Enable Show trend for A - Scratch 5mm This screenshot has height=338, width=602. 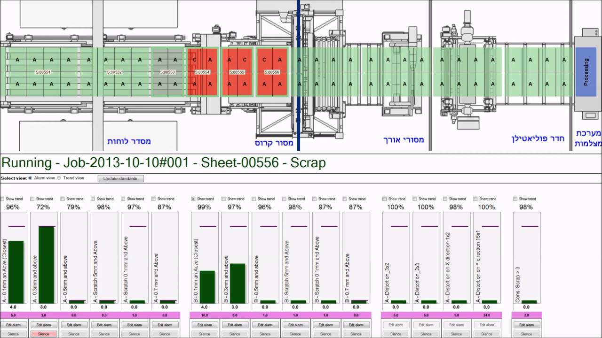pyautogui.click(x=93, y=199)
